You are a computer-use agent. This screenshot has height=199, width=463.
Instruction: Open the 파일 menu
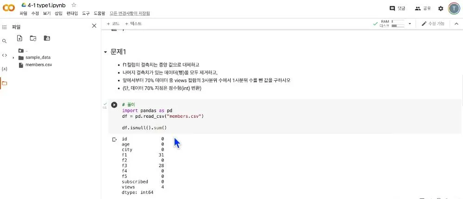pos(23,13)
